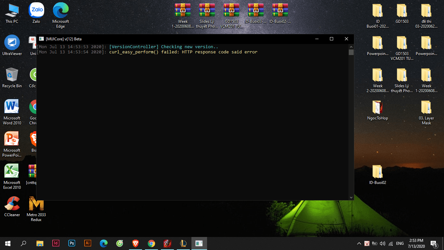The width and height of the screenshot is (444, 250).
Task: Select the ID-Buoi02 RAR archive
Action: (280, 13)
